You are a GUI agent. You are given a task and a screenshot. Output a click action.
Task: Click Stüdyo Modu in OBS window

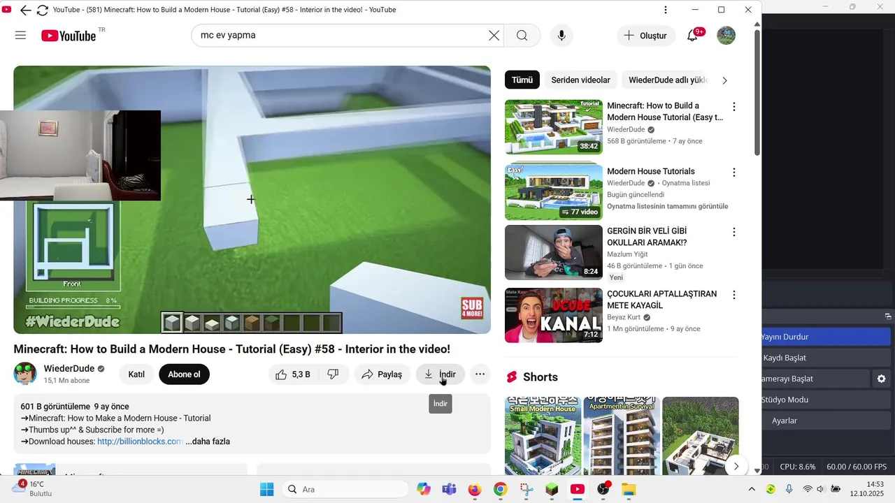(826, 400)
